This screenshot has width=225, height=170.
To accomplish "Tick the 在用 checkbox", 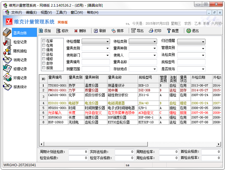I will pos(44,45).
